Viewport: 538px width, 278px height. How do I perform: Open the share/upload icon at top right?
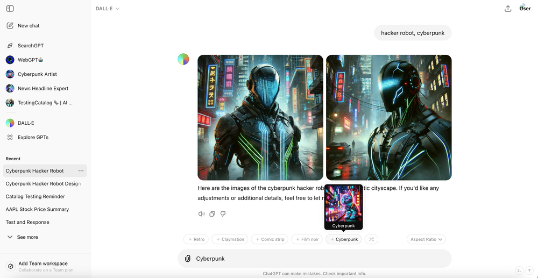tap(508, 9)
